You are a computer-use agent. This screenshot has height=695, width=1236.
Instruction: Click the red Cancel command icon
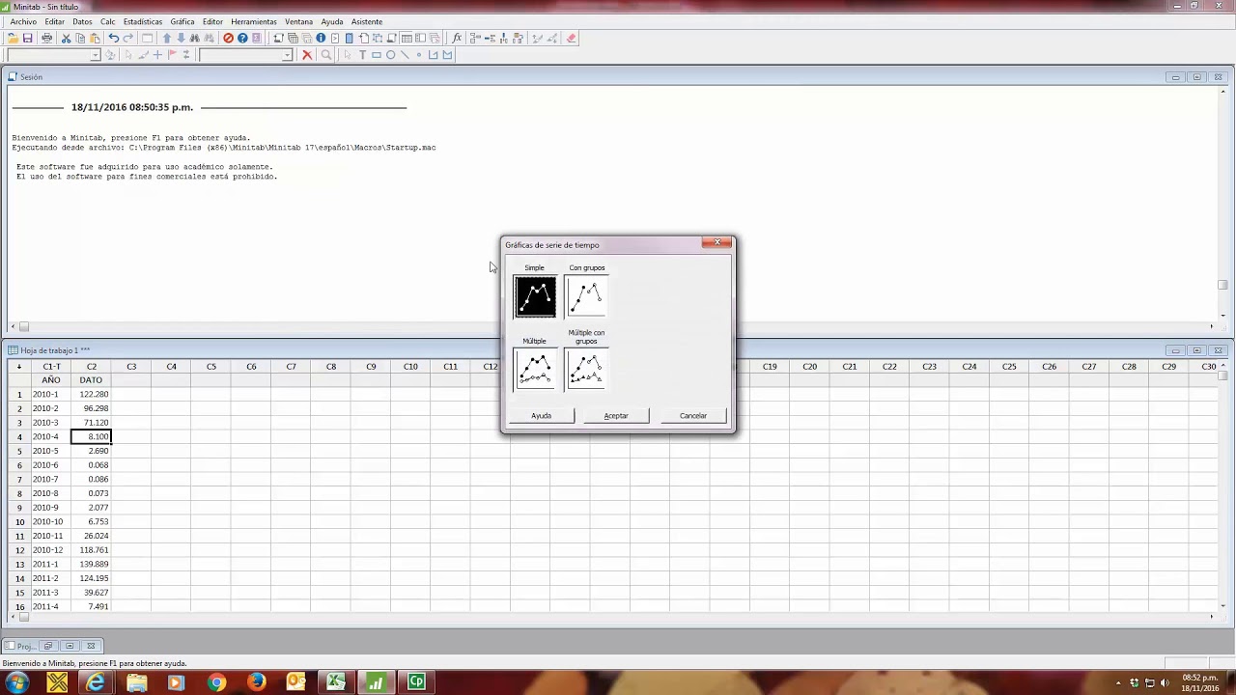point(229,39)
